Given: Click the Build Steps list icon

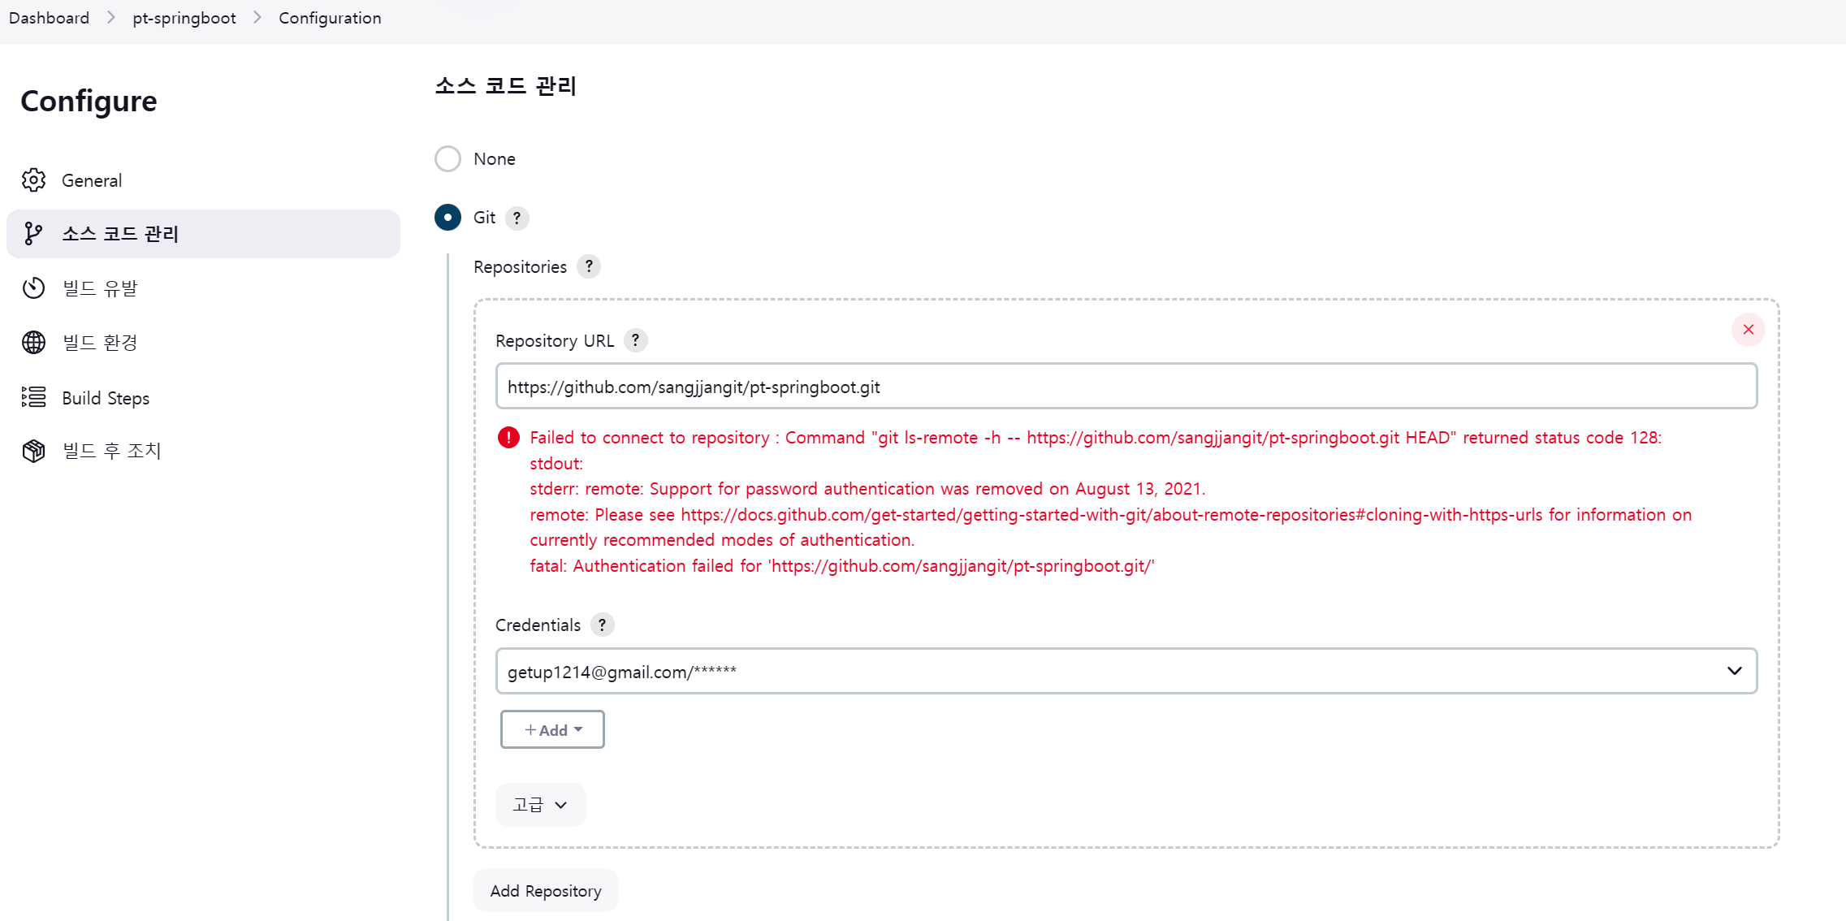Looking at the screenshot, I should (x=33, y=397).
